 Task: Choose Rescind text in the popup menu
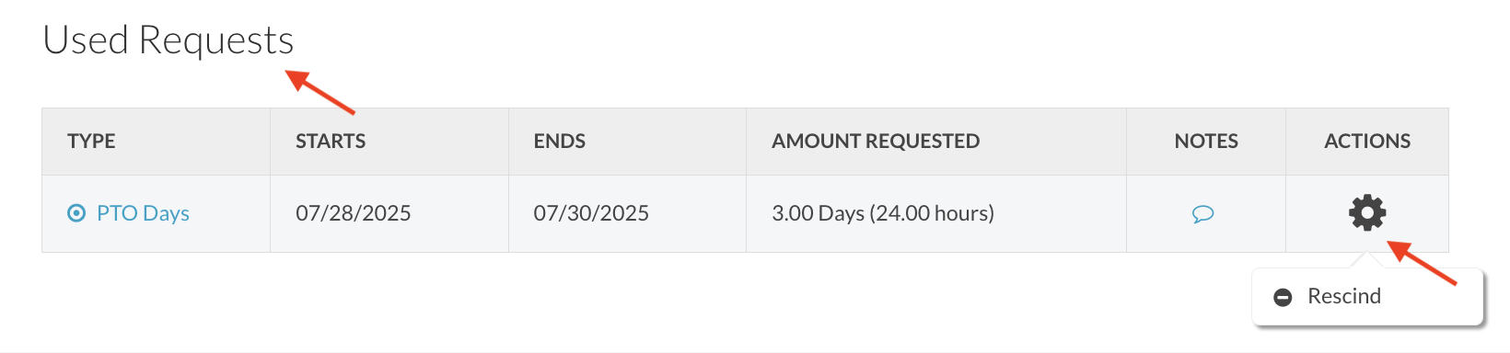click(1344, 296)
